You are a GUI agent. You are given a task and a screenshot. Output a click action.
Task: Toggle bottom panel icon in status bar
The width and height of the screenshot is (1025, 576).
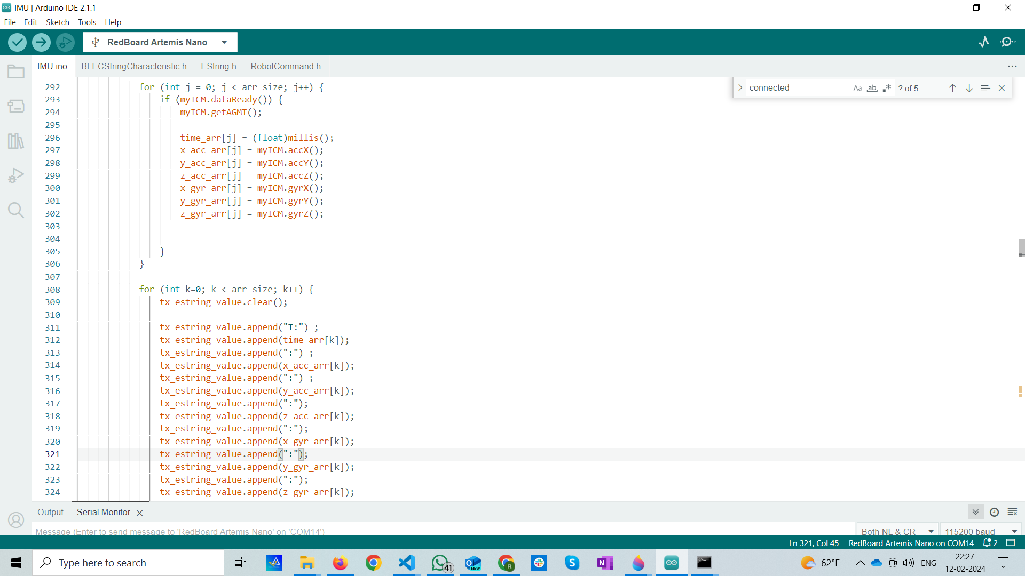1011,543
